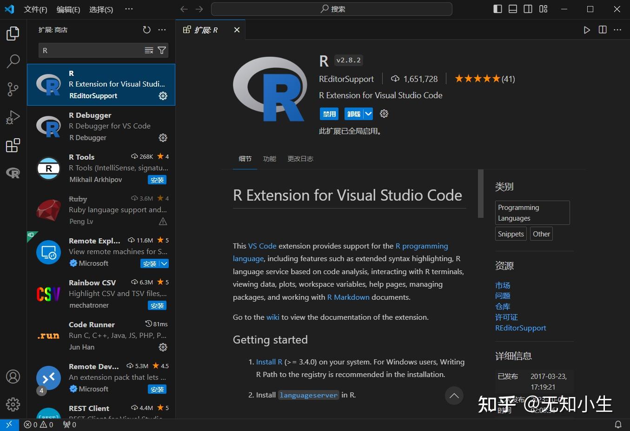Toggle the bottom panel layout control

512,9
